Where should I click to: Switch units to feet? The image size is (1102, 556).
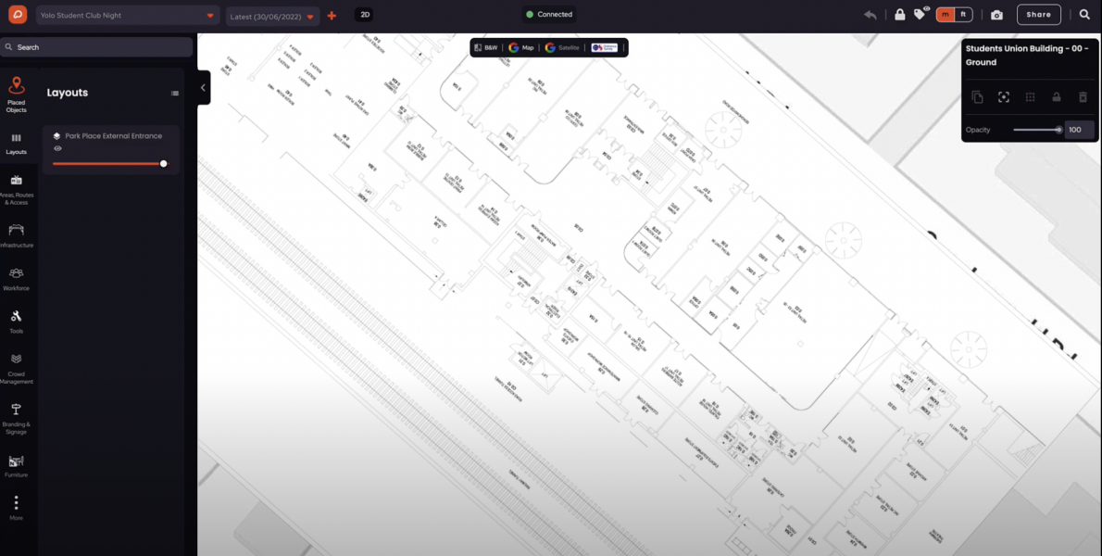pos(963,14)
